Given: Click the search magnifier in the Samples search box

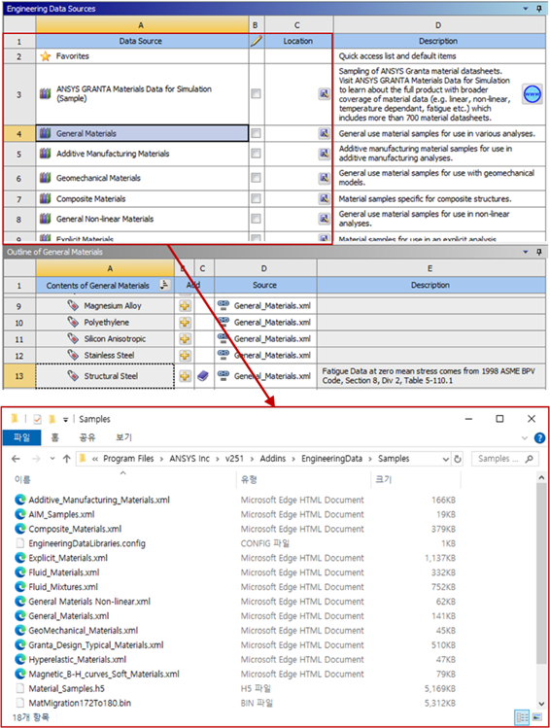Looking at the screenshot, I should click(x=530, y=459).
